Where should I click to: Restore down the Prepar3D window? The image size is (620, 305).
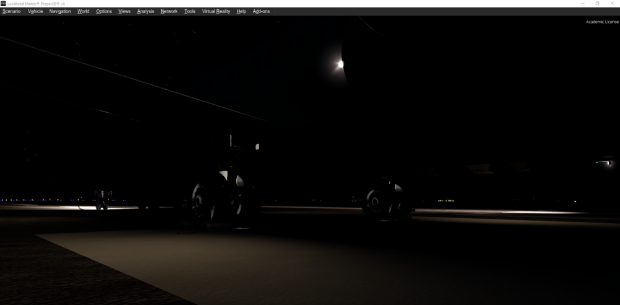click(x=597, y=3)
